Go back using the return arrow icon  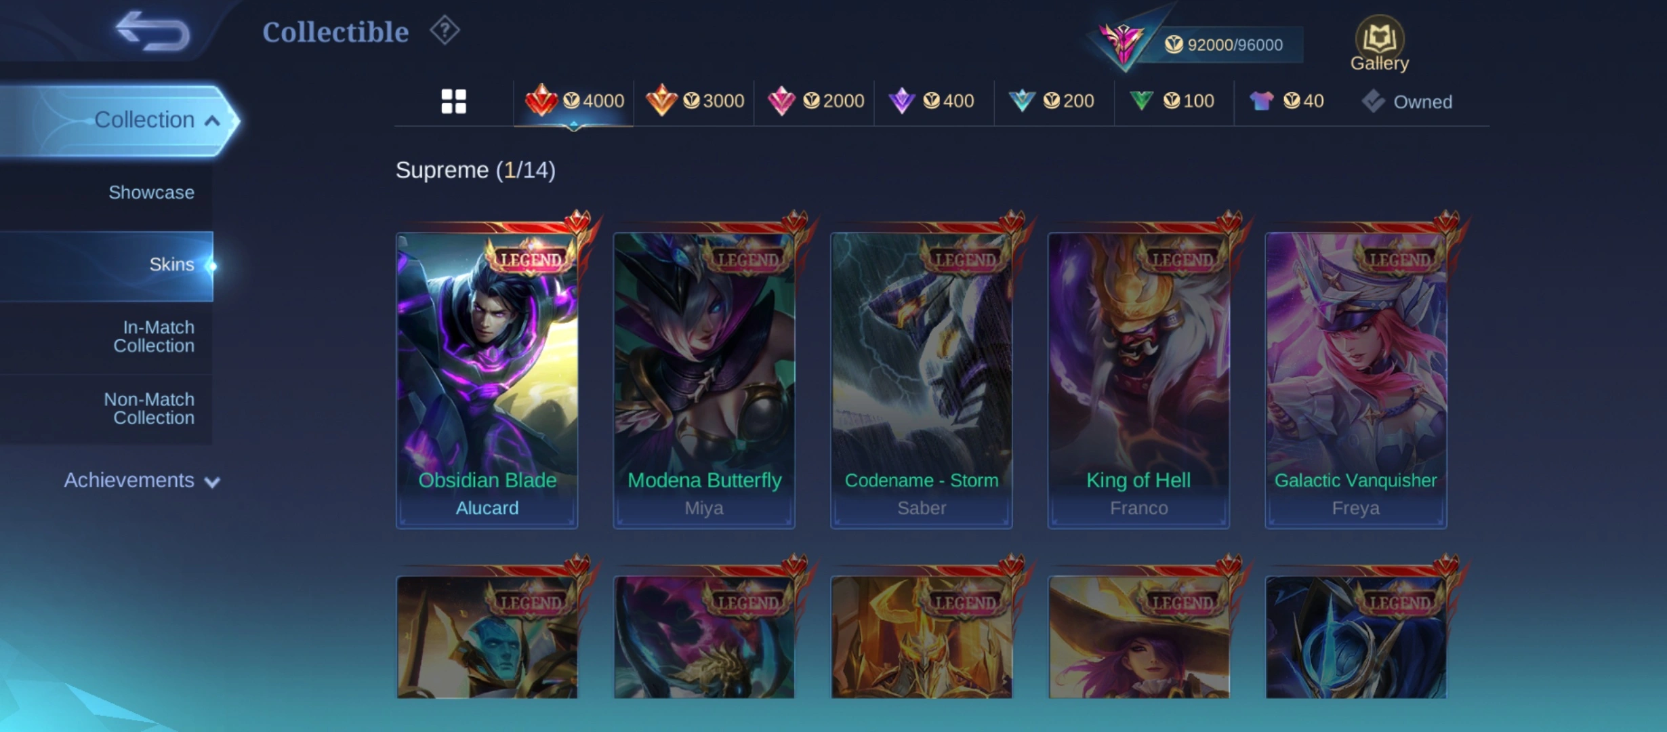152,31
